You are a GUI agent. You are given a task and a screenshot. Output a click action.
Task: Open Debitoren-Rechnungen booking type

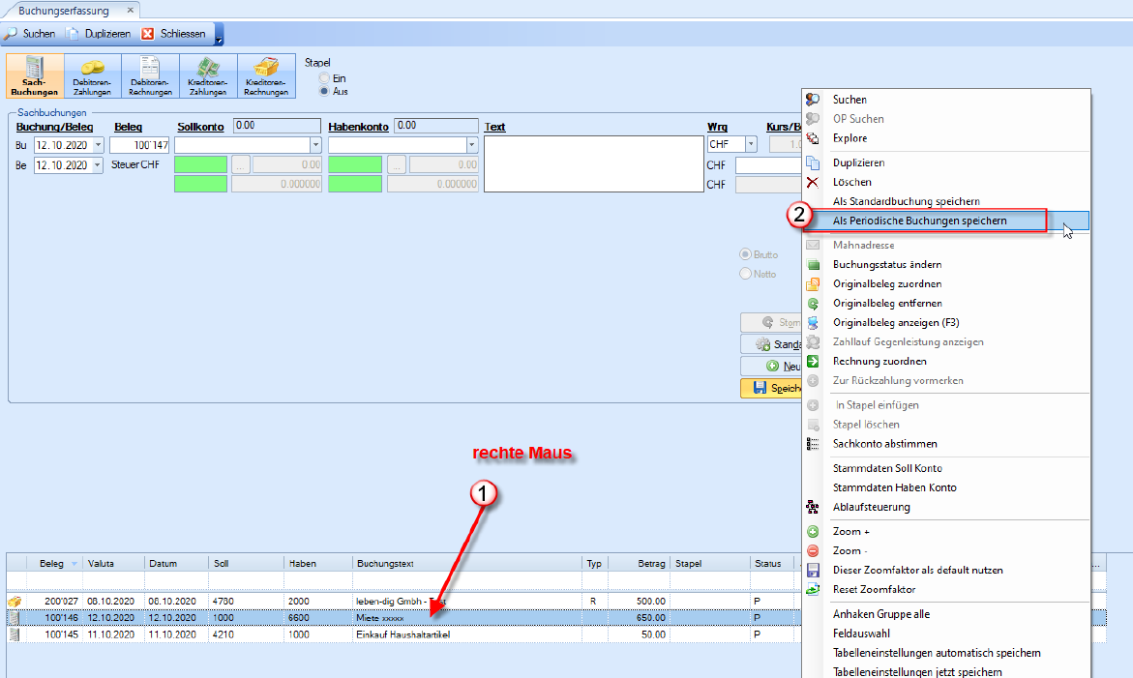coord(150,76)
